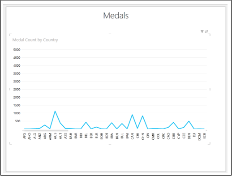Select the DEN peak data point
Image resolution: width=232 pixels, height=176 pixels.
189,121
